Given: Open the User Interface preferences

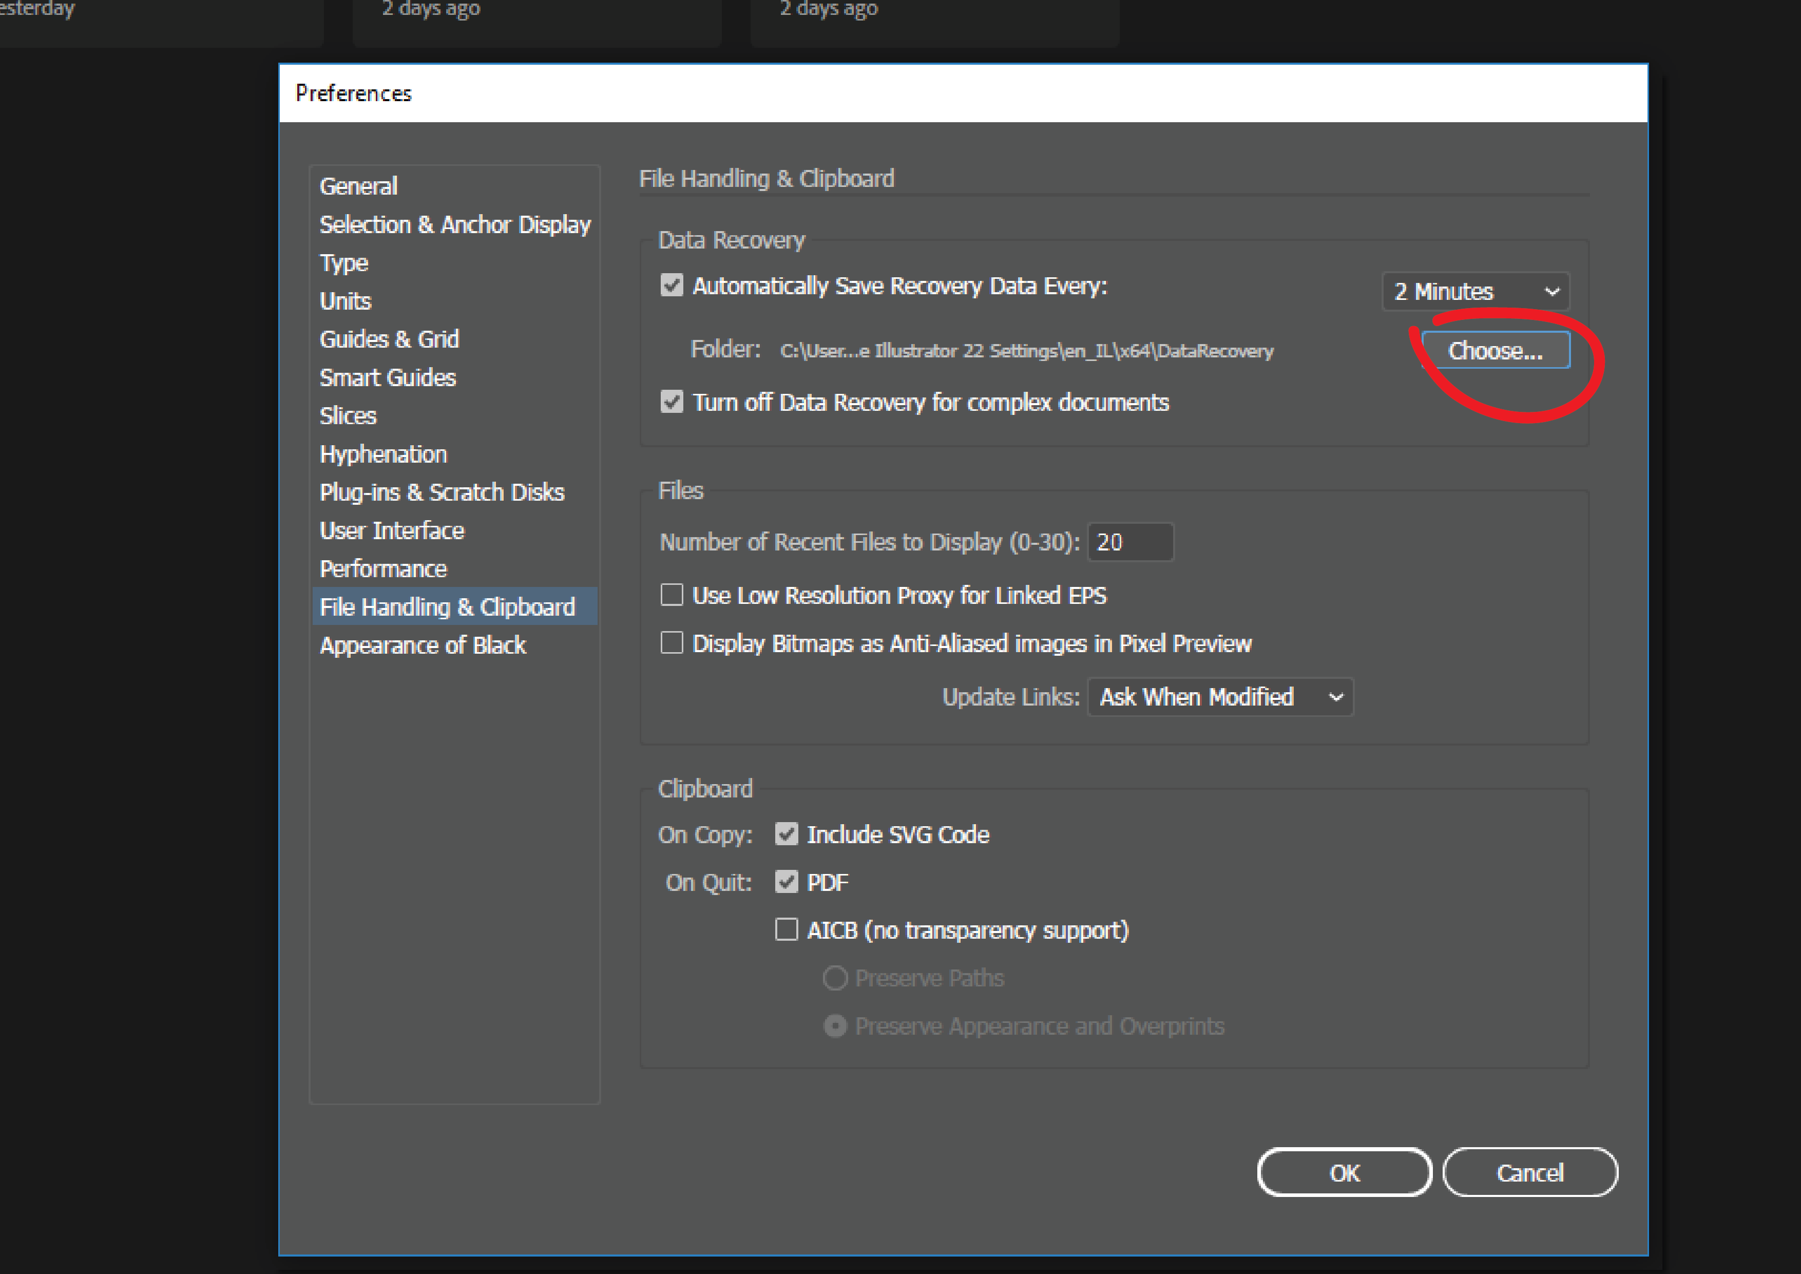Looking at the screenshot, I should (x=391, y=530).
